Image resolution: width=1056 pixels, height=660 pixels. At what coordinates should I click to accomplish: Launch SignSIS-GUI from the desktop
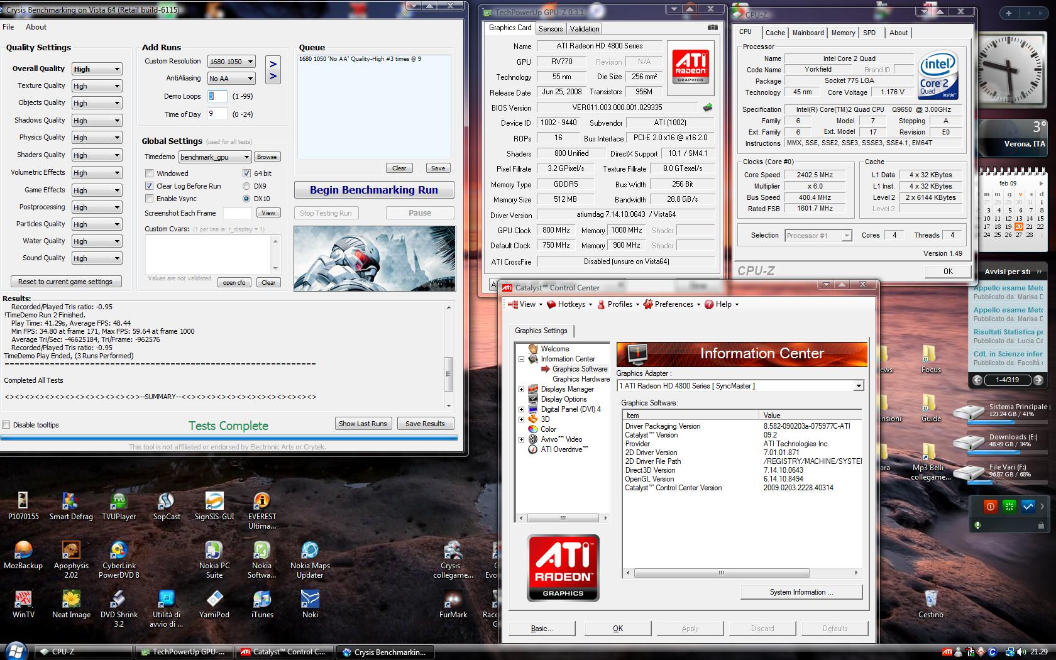coord(214,505)
